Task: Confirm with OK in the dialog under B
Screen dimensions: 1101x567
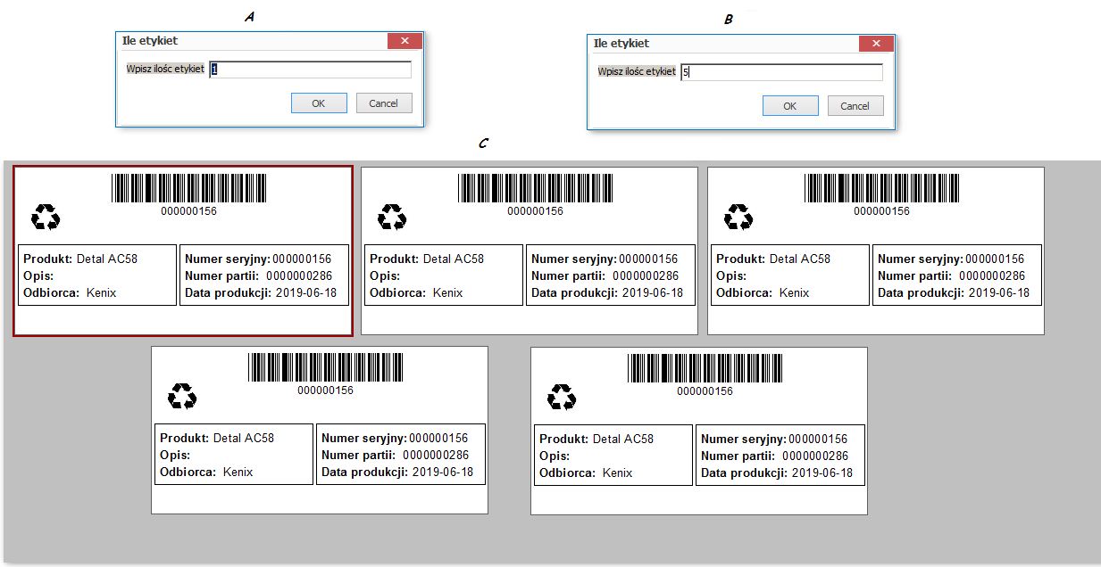Action: pos(789,106)
